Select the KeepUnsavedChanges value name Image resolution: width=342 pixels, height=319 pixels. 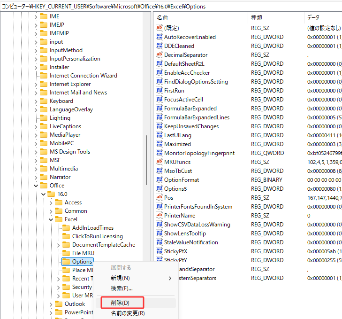191,126
